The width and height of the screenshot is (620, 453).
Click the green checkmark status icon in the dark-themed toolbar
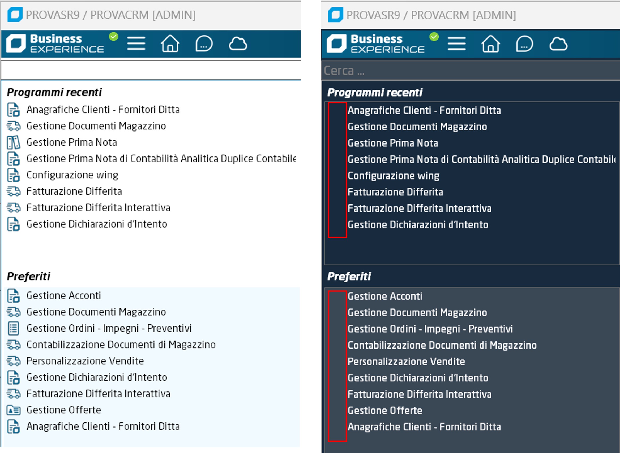click(434, 37)
